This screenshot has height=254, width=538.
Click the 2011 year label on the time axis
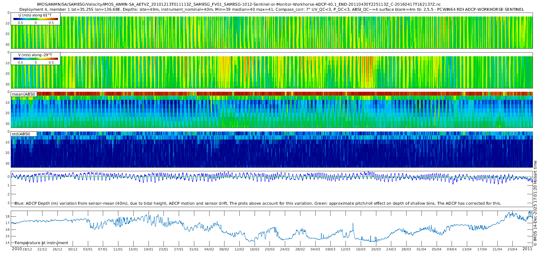tap(527, 249)
